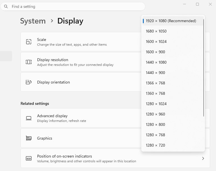Screen dimensions: 216x171
Task: Choose 1600 × 1024 resolution
Action: (x=173, y=41)
